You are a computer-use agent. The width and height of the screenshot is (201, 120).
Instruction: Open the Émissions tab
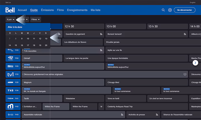[x=47, y=10]
